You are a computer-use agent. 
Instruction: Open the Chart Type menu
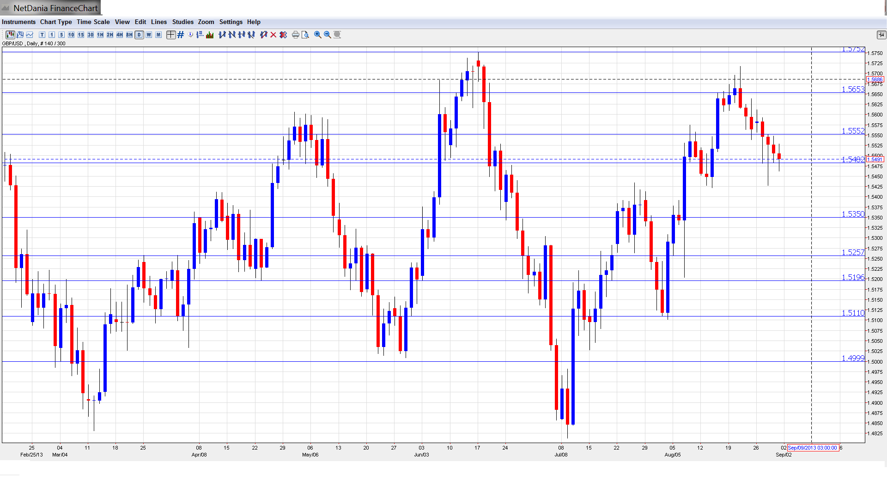pyautogui.click(x=56, y=22)
